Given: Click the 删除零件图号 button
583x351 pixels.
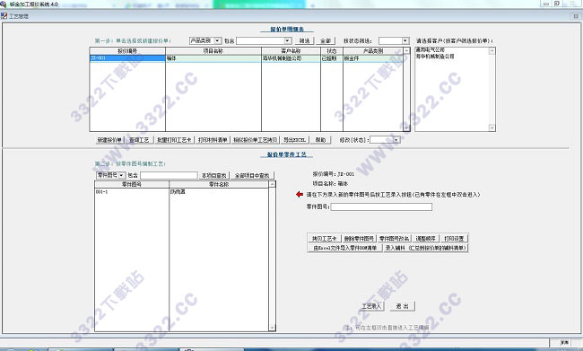Looking at the screenshot, I should tap(359, 238).
